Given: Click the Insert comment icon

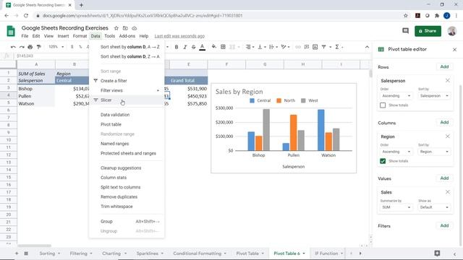Looking at the screenshot, I should pyautogui.click(x=307, y=47).
